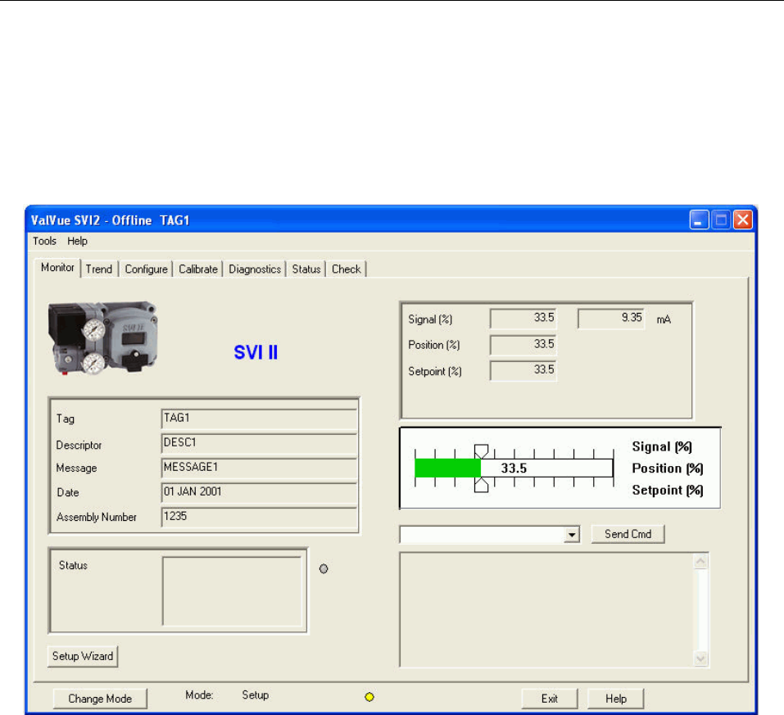Click the Message field containing MESSAGE1
This screenshot has height=715, width=784.
pyautogui.click(x=260, y=468)
